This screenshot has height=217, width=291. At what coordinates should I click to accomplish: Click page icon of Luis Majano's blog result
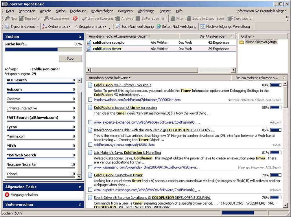(90, 152)
